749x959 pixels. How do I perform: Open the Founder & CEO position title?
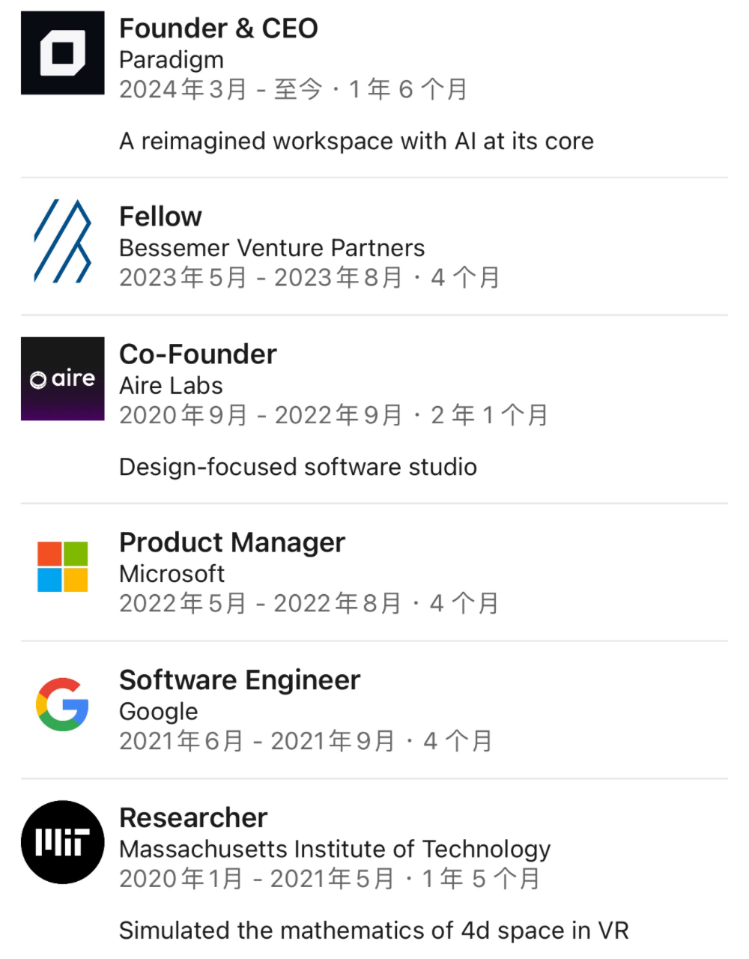click(x=219, y=28)
